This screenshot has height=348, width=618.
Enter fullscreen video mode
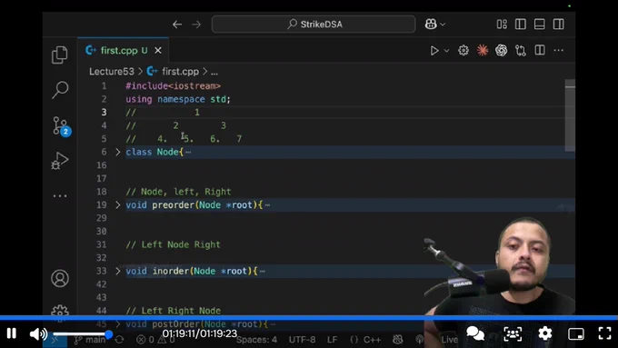coord(604,333)
